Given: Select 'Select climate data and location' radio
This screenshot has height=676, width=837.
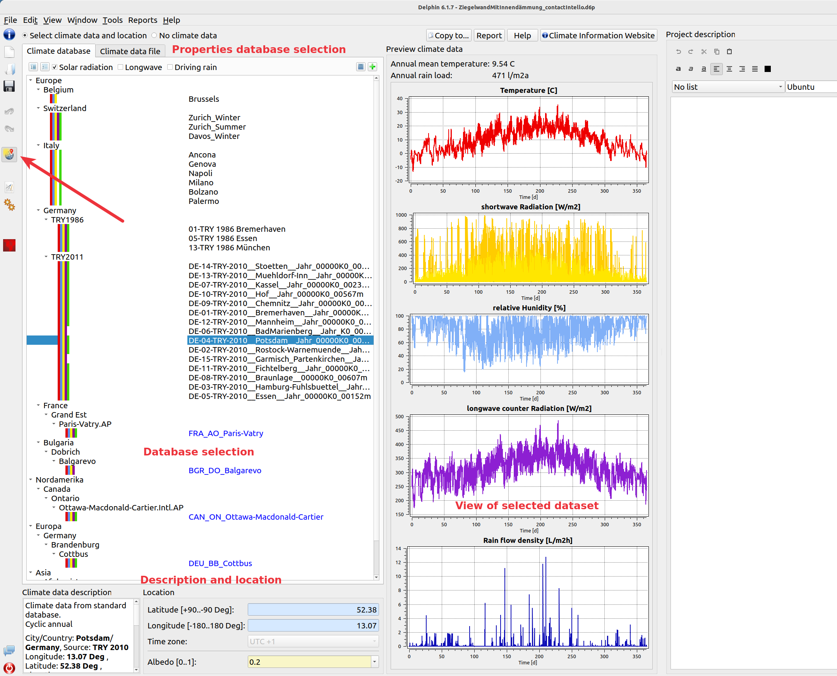Looking at the screenshot, I should coord(25,36).
